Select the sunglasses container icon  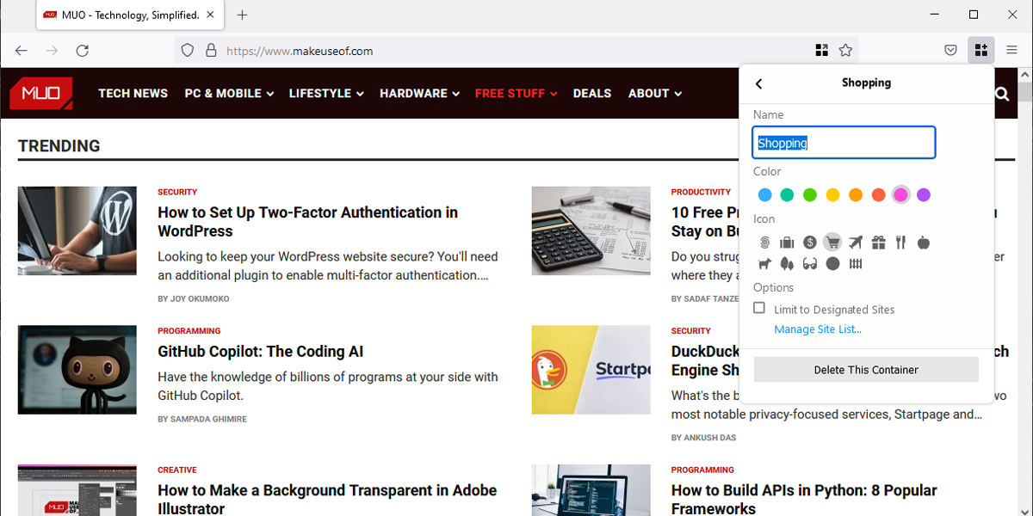pyautogui.click(x=810, y=264)
